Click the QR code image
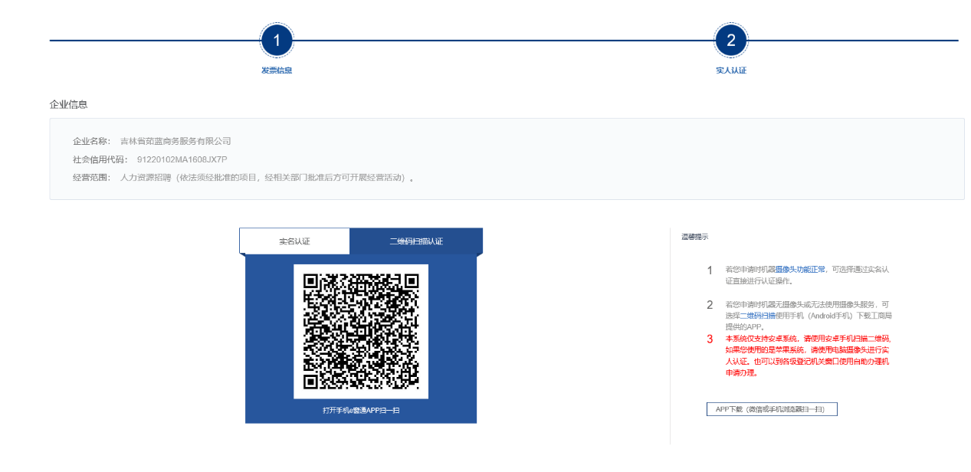This screenshot has height=472, width=971. (x=361, y=331)
